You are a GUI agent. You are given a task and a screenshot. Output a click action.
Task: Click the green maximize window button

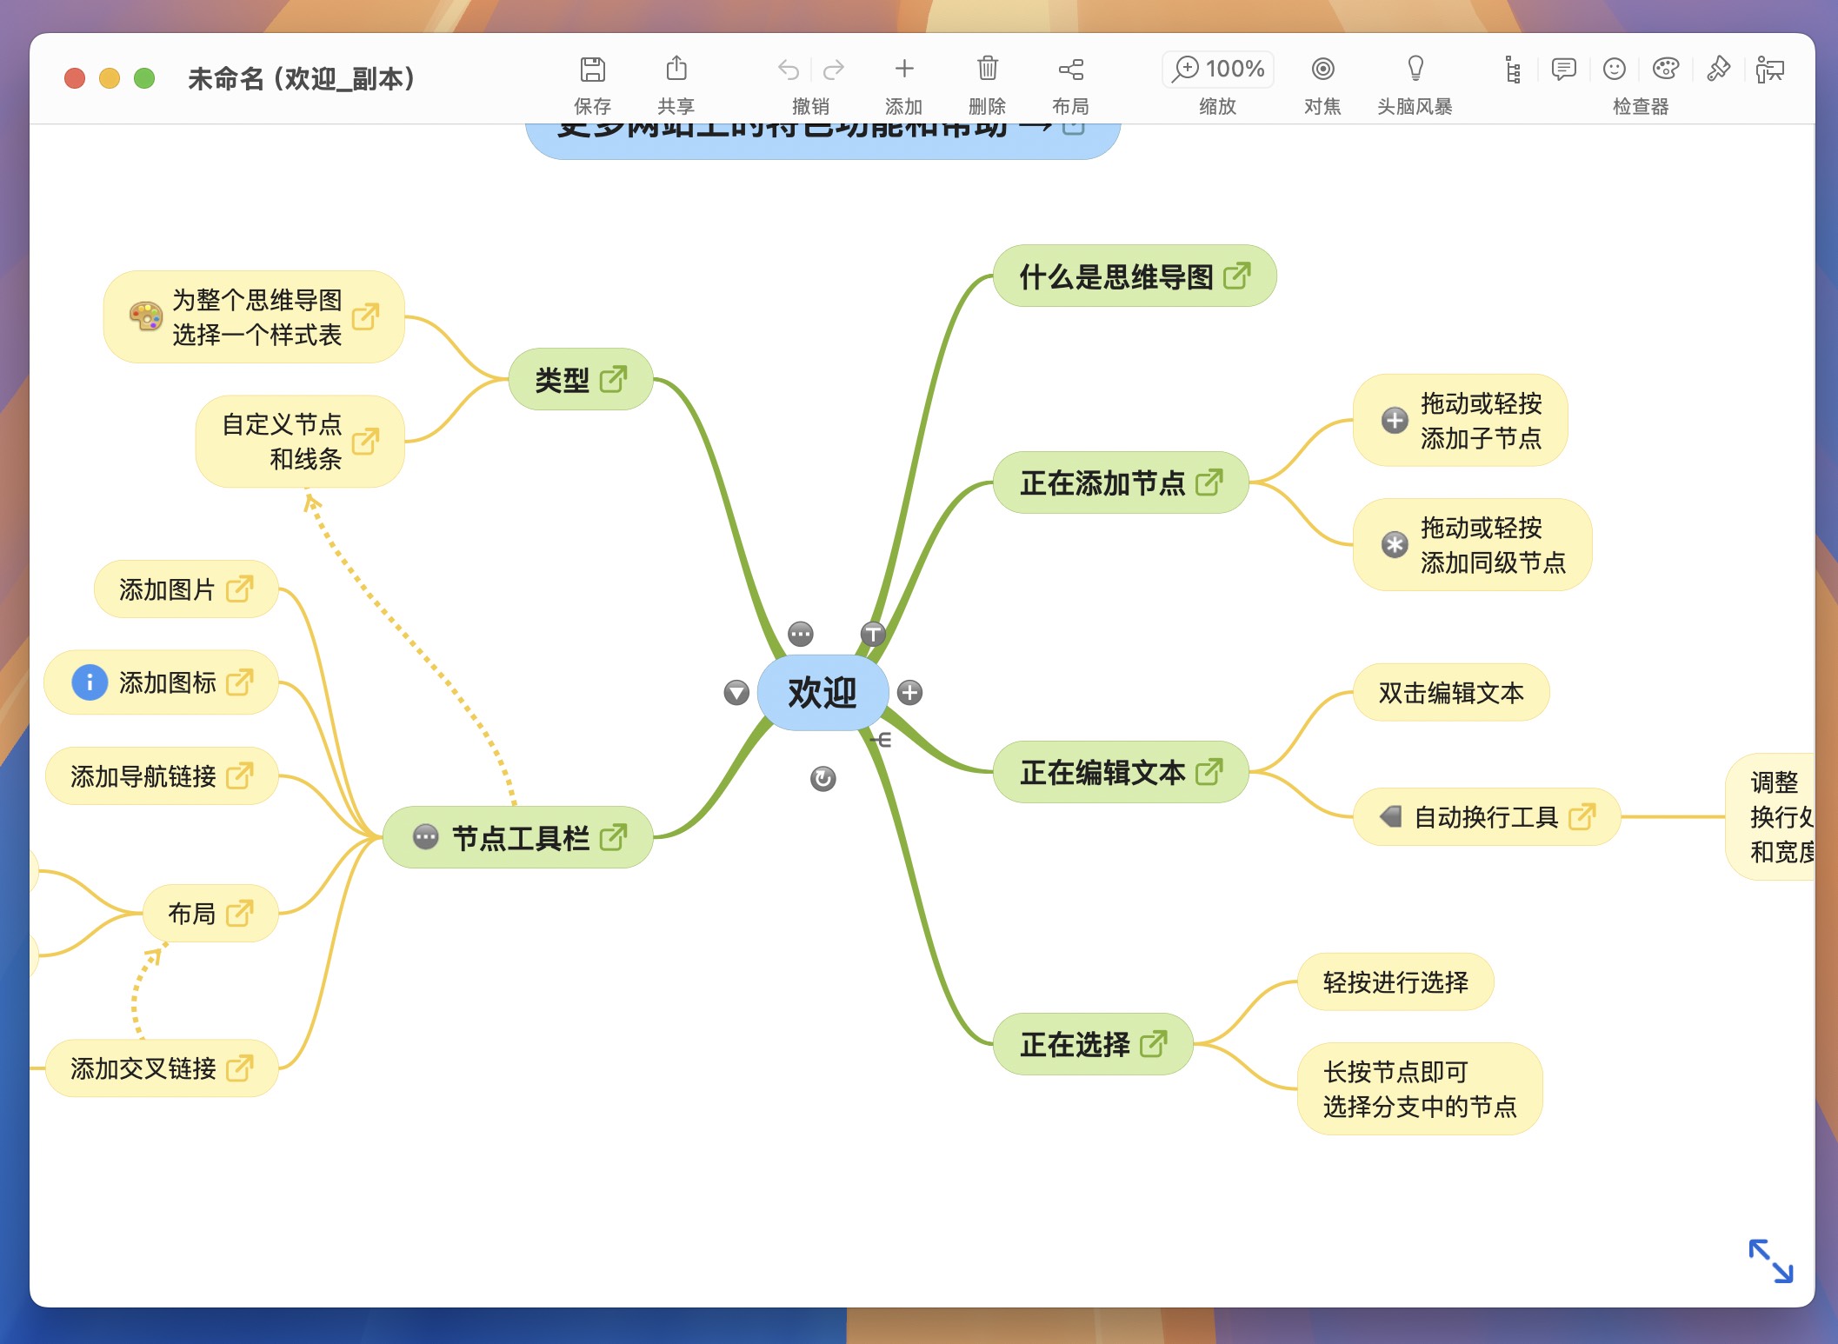coord(144,78)
